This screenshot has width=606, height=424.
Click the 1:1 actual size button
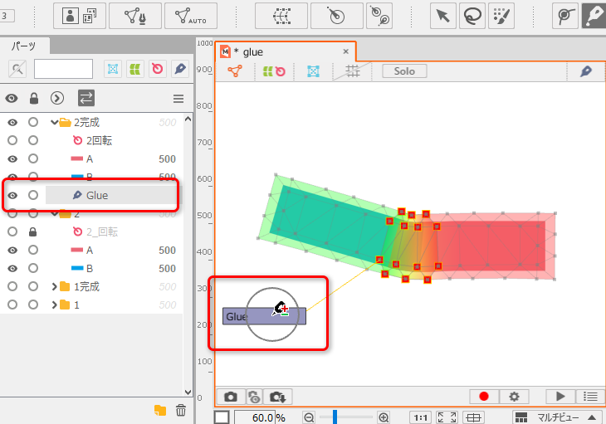coord(420,417)
